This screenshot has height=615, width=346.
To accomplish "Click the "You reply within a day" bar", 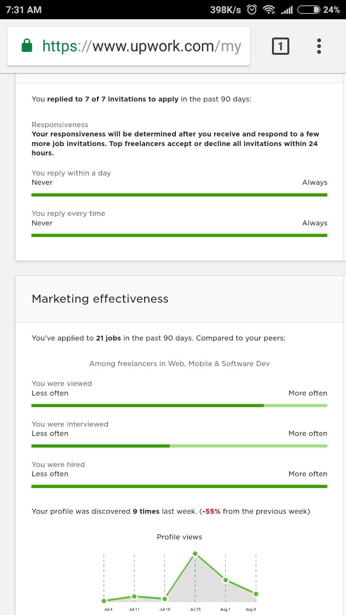I will tap(179, 195).
